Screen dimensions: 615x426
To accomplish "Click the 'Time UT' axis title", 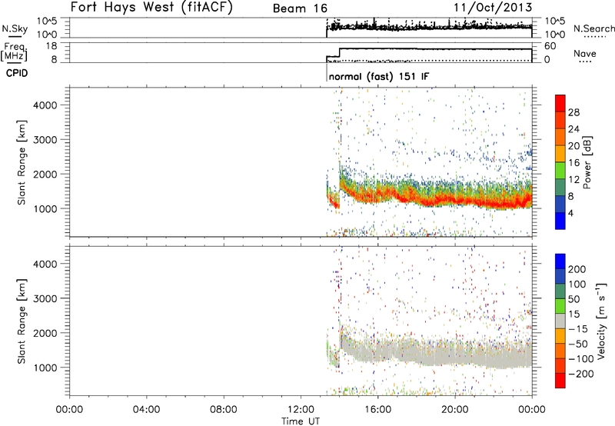I will point(301,421).
